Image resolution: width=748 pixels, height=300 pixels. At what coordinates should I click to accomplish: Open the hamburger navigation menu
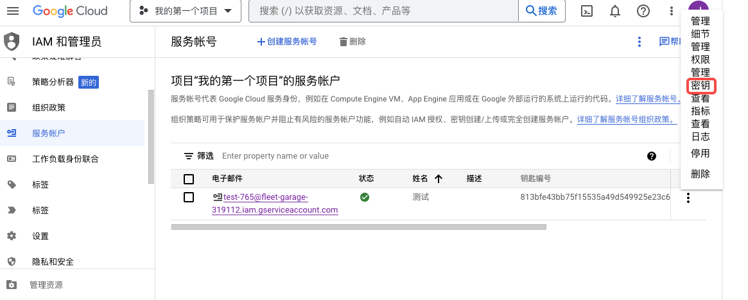pyautogui.click(x=13, y=11)
